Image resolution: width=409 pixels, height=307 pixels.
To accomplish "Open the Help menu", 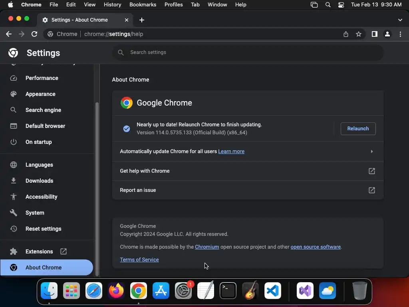I will pos(240,5).
